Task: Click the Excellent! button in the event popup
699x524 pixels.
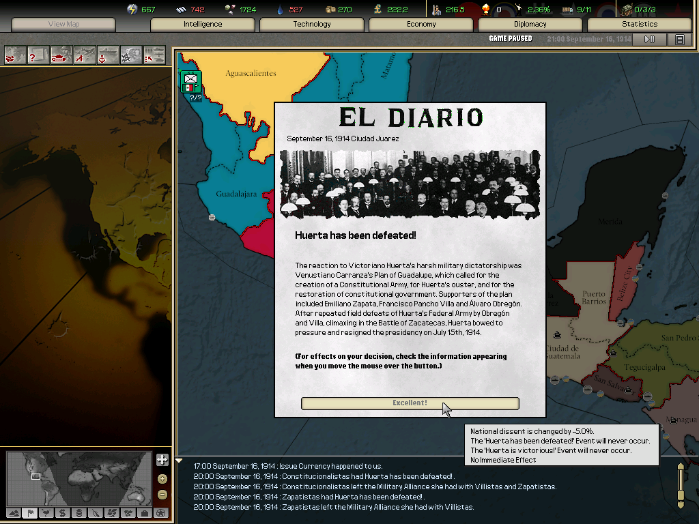Action: click(x=410, y=403)
